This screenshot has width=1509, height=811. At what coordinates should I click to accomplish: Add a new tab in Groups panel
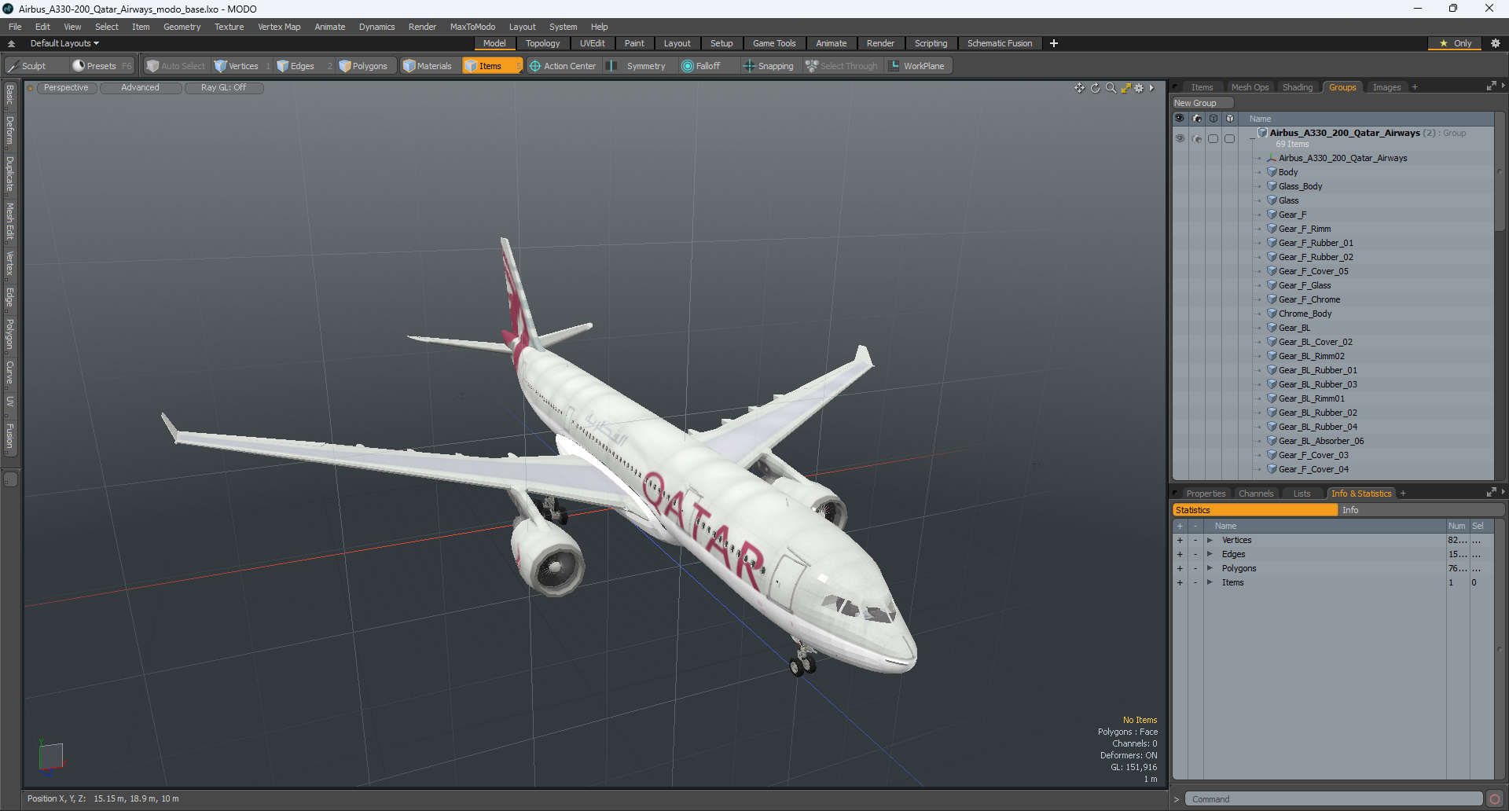pos(1415,87)
